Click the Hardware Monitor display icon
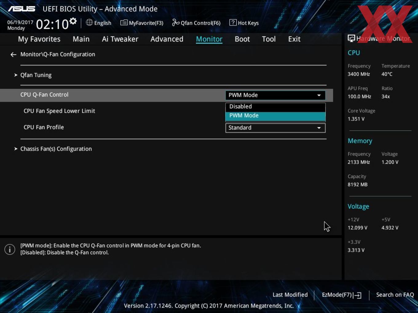 click(351, 38)
